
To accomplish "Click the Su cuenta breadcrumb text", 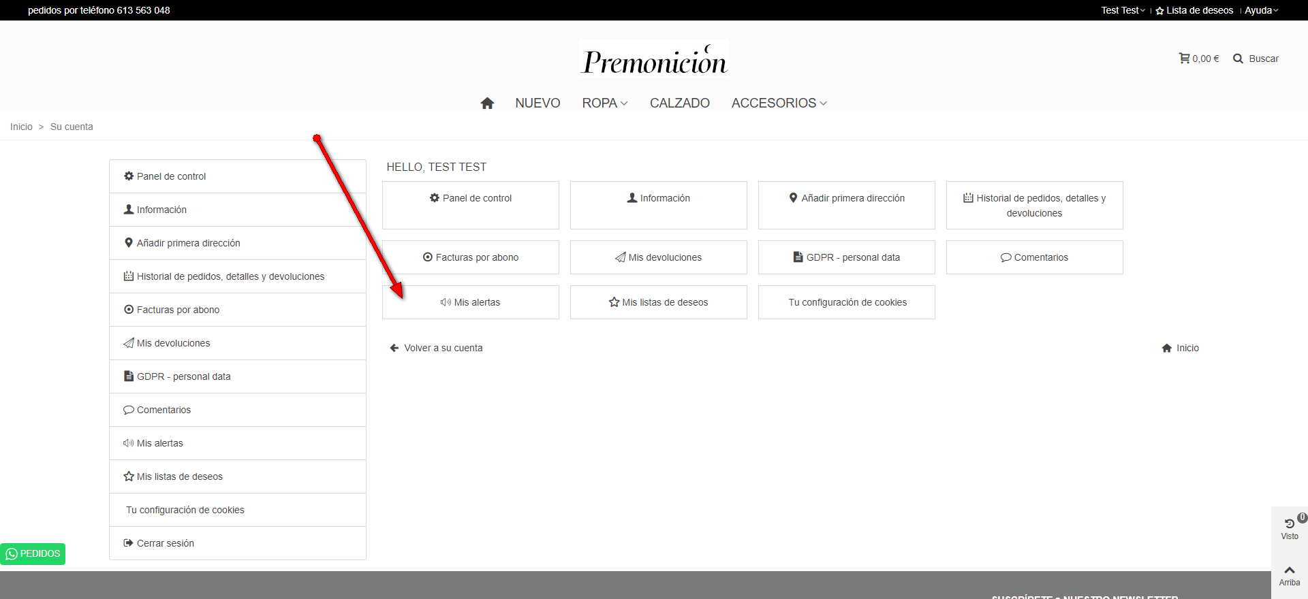I will point(72,127).
